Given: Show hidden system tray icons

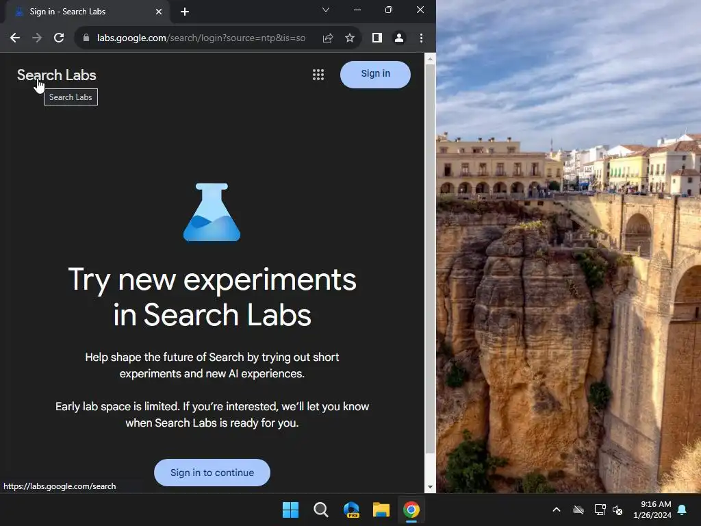Looking at the screenshot, I should [x=557, y=510].
